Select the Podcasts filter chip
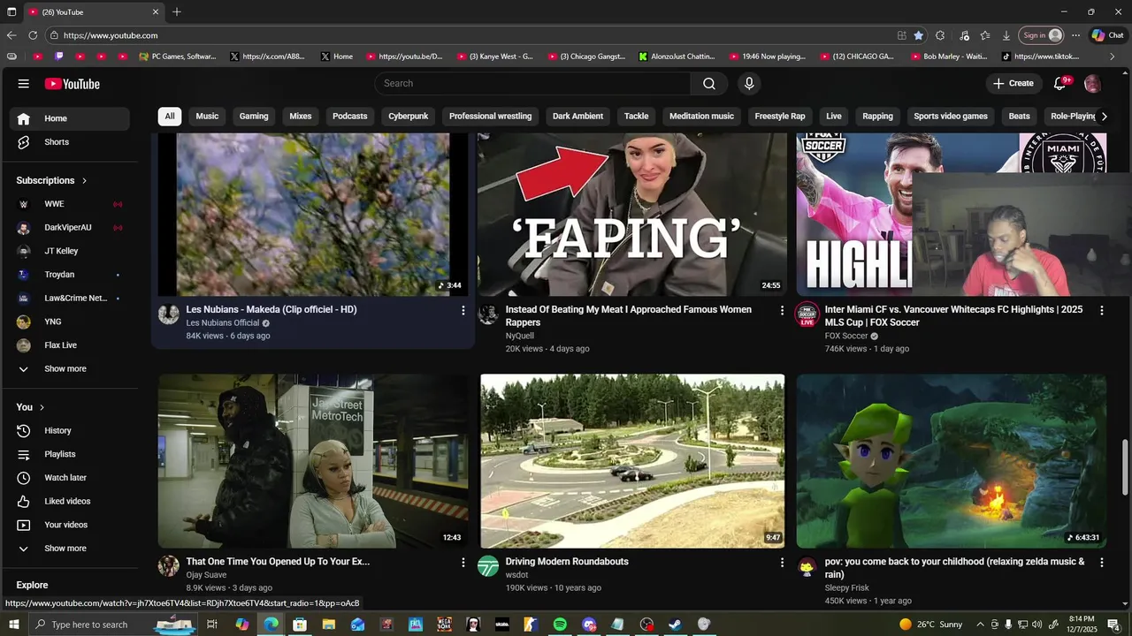Screen dimensions: 1132x636 (350, 117)
